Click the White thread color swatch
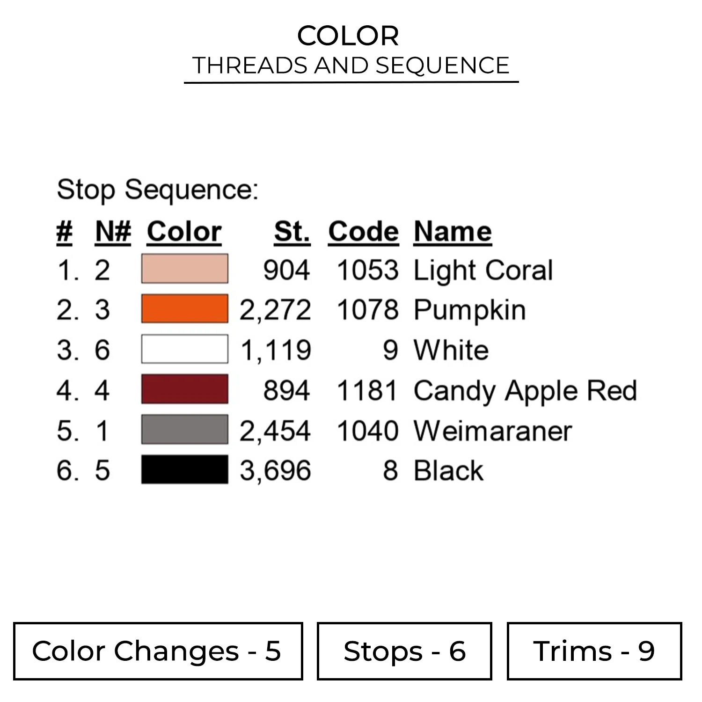Image resolution: width=702 pixels, height=702 pixels. pos(184,349)
